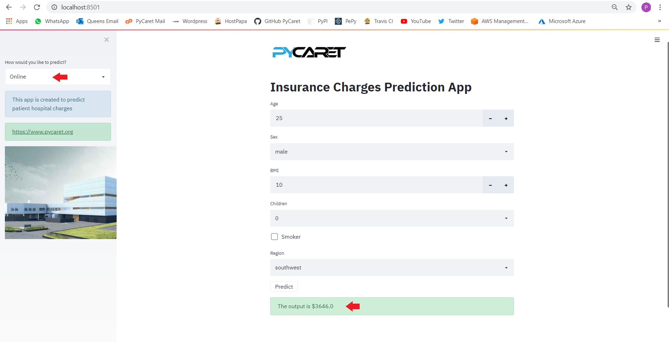669x342 pixels.
Task: Open the YouTube bookmark
Action: pyautogui.click(x=416, y=21)
